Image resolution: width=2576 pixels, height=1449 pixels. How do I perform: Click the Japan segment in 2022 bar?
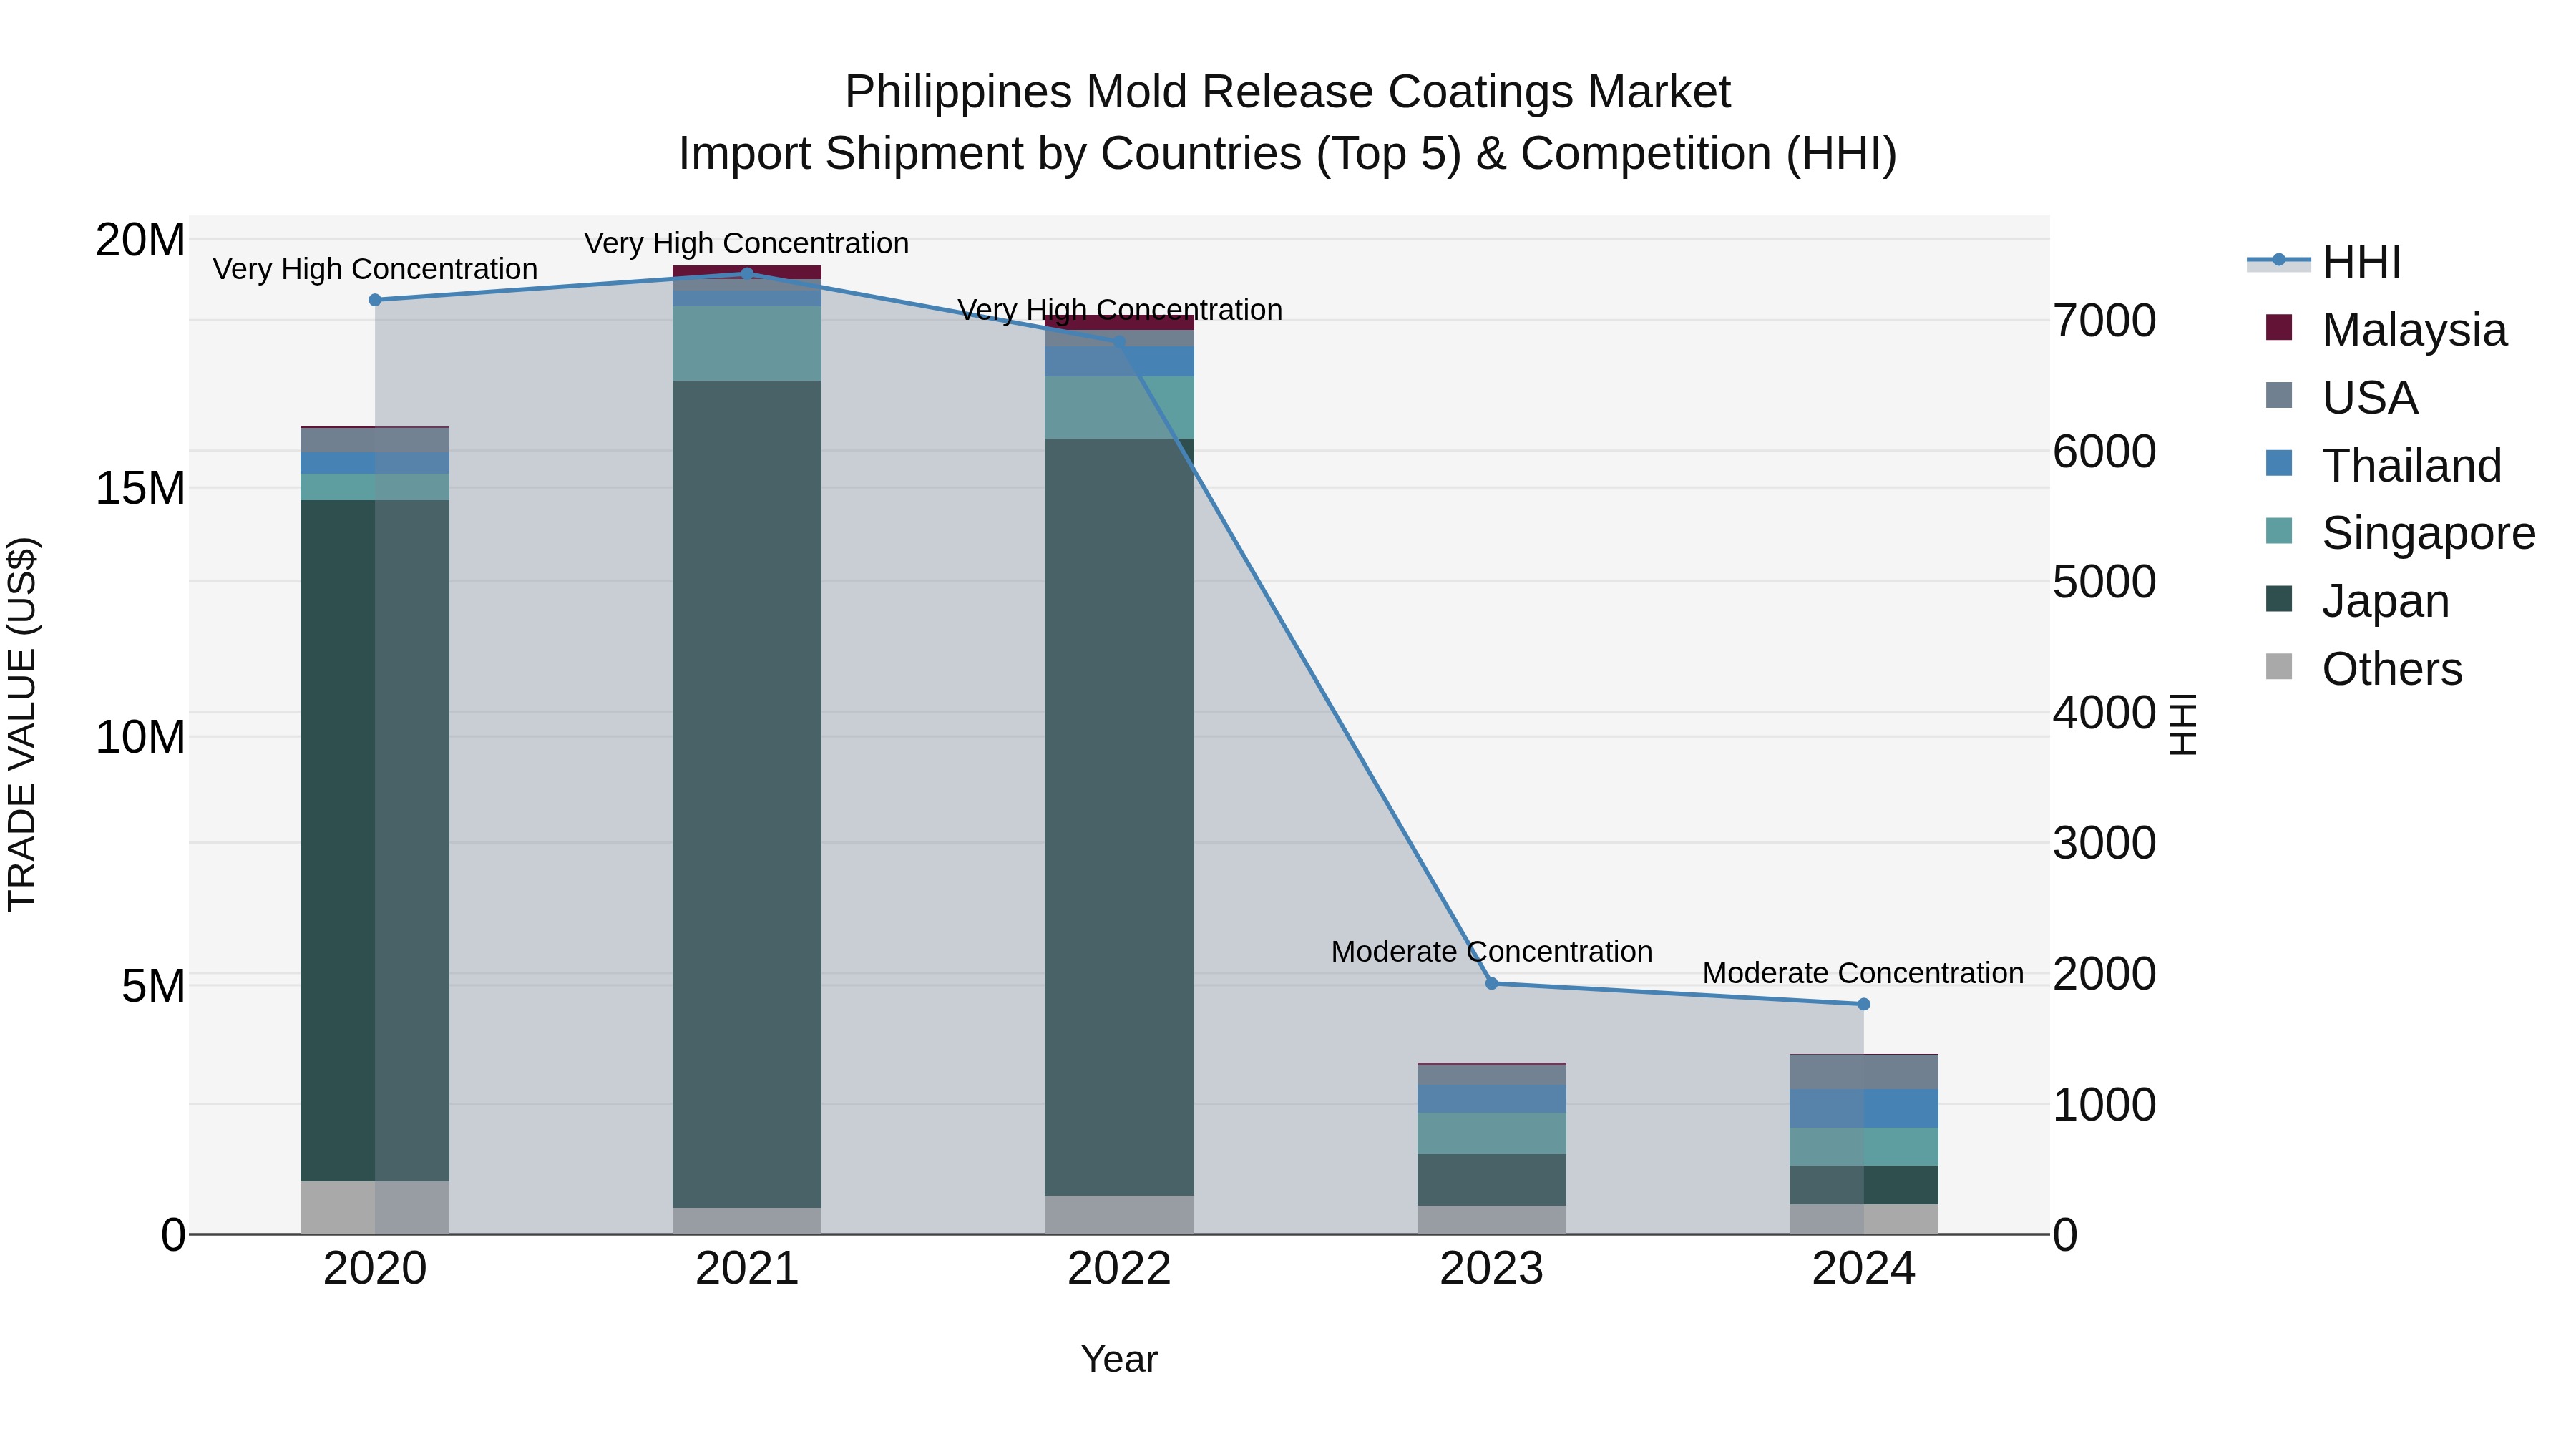pyautogui.click(x=1119, y=817)
